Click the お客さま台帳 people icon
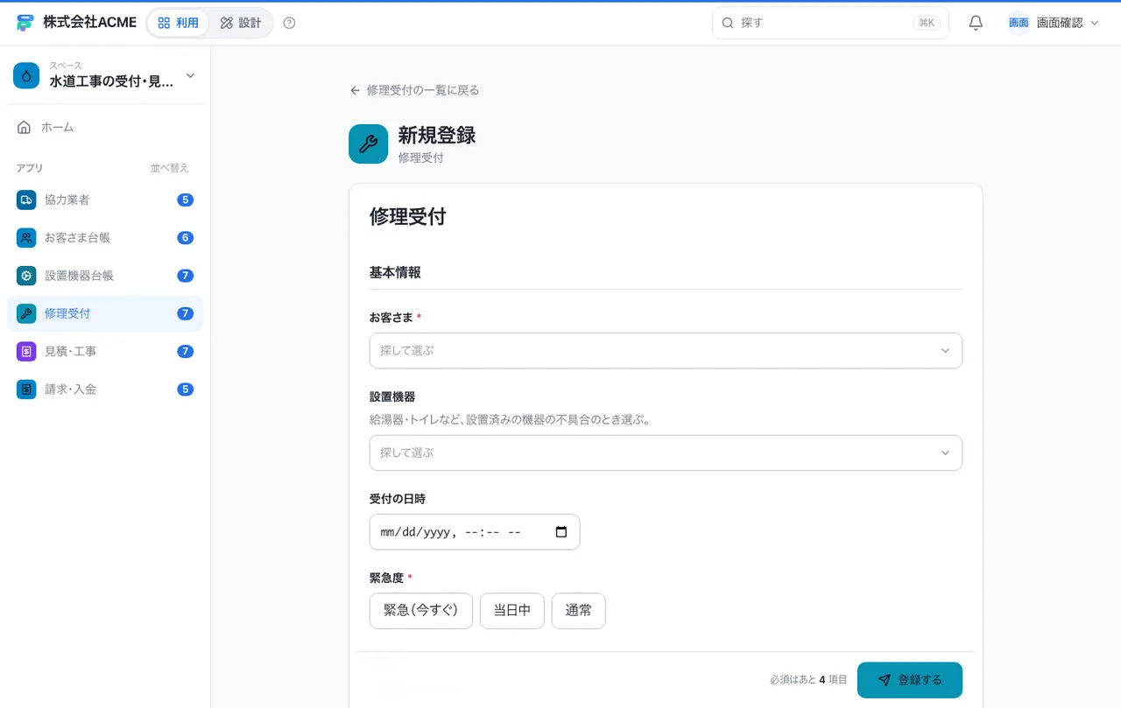The width and height of the screenshot is (1121, 708). (x=26, y=237)
